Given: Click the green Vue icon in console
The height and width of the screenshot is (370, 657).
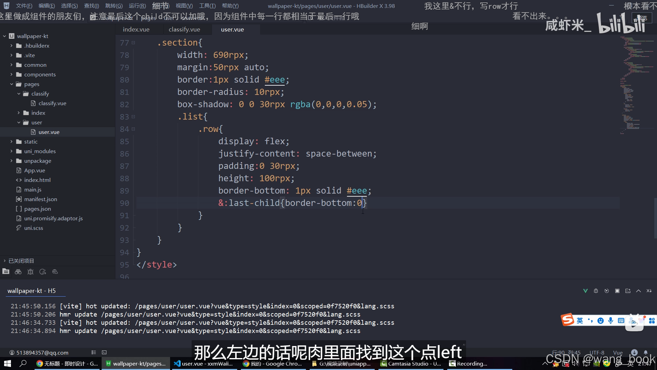Looking at the screenshot, I should point(585,291).
